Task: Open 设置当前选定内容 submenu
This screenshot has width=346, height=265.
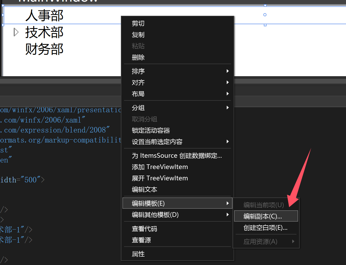Action: coord(177,142)
